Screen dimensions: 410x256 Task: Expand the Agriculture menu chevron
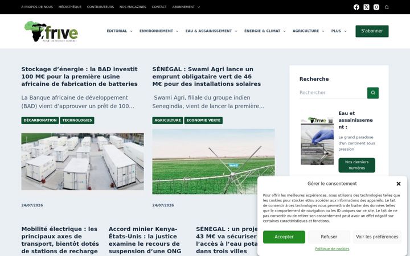pos(323,31)
